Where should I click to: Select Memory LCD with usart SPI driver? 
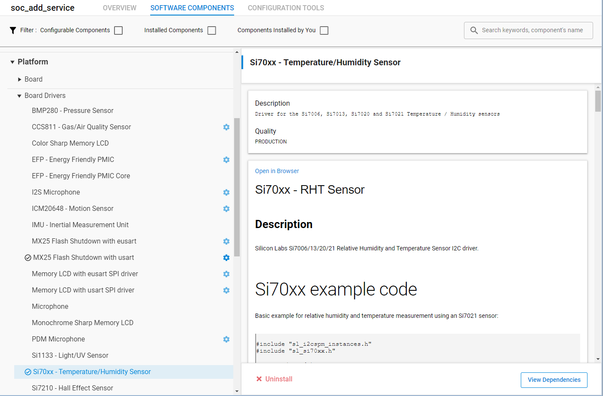click(83, 290)
